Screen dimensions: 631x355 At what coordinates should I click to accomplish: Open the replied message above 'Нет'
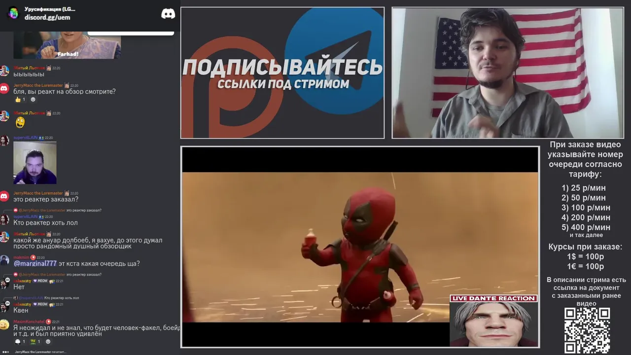click(57, 274)
